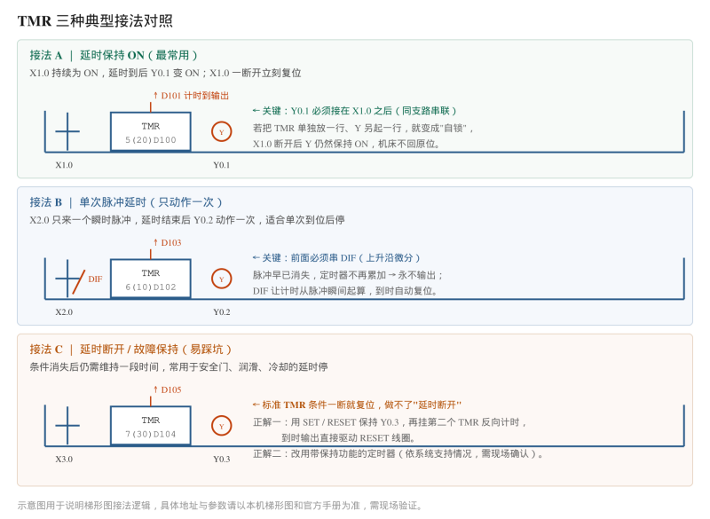
Task: Click the note '关键：前面必须串 DIF（上升沿微分）'
Action: (x=336, y=258)
